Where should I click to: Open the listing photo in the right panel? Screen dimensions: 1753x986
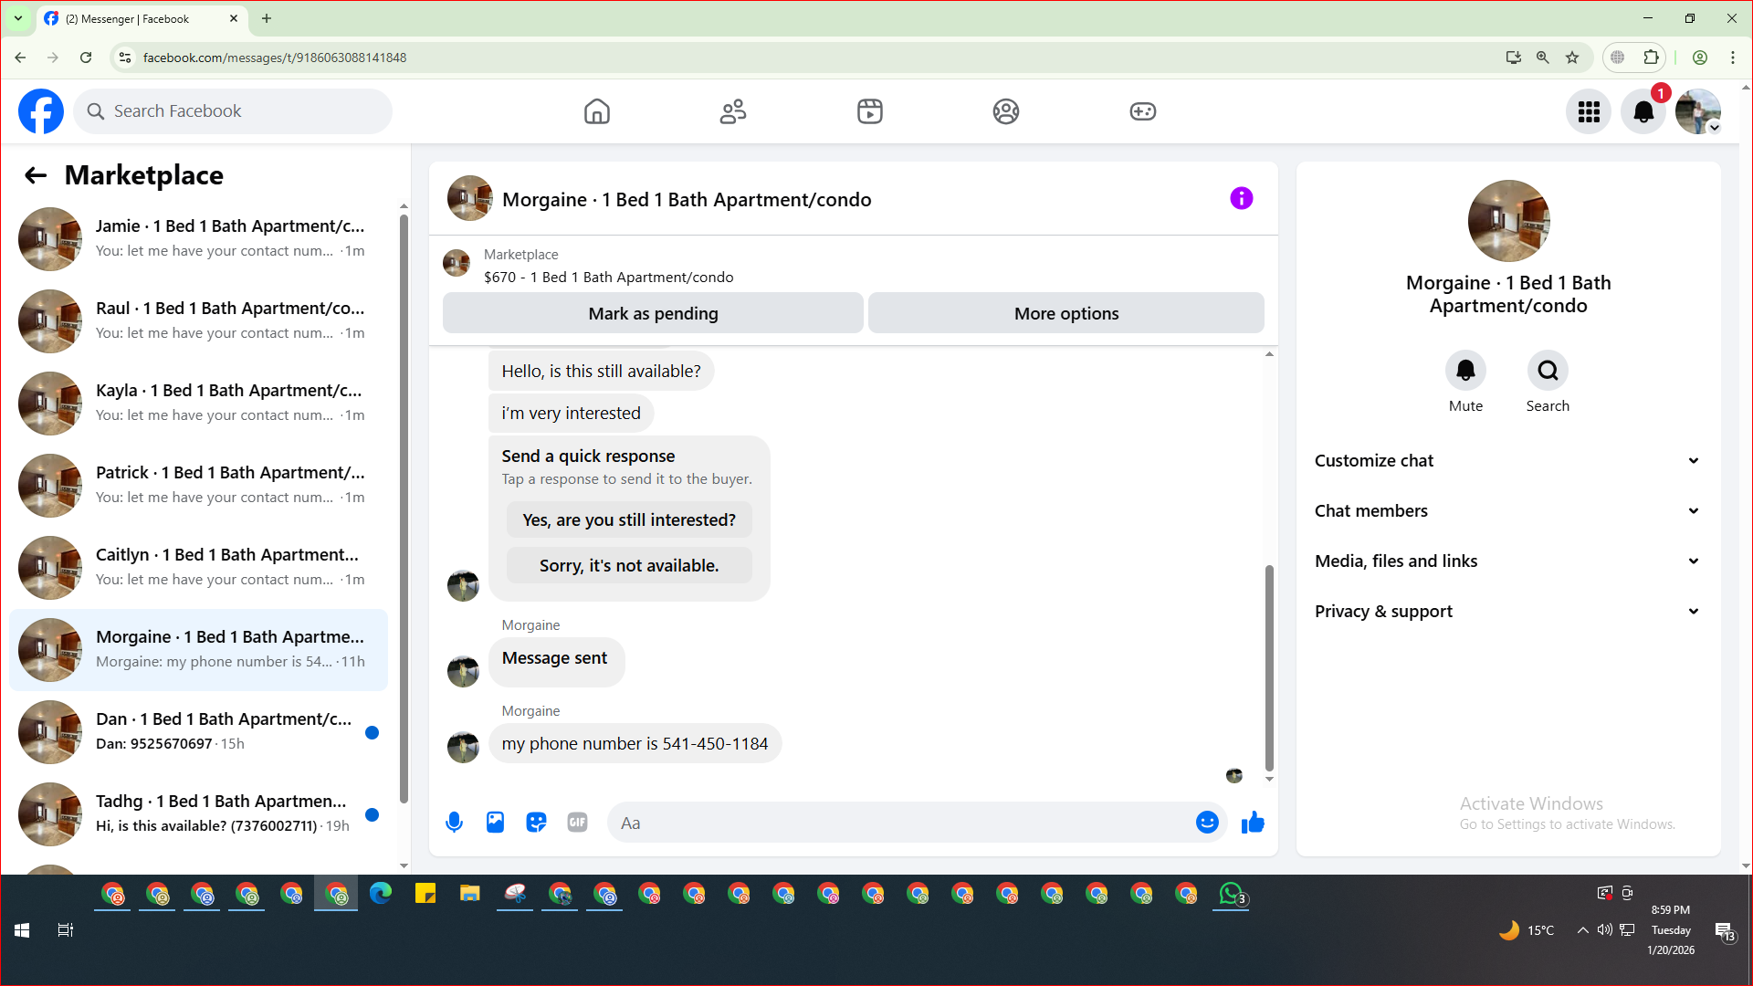[1508, 221]
